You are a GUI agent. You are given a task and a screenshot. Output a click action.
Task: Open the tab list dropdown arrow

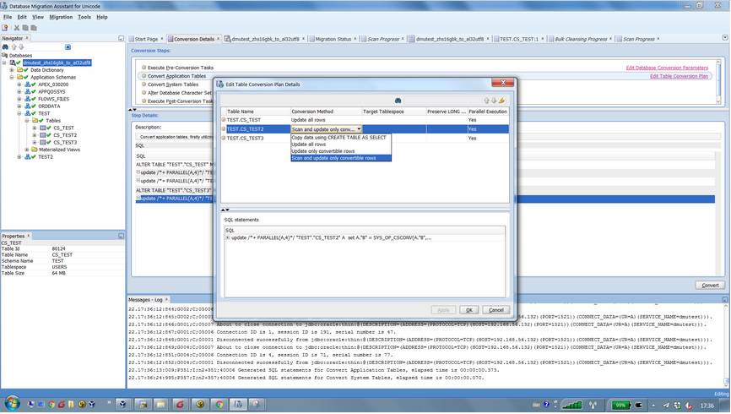point(725,38)
